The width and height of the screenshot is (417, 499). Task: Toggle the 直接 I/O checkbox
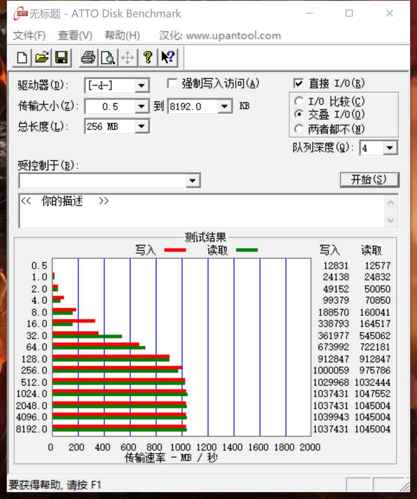click(x=298, y=83)
